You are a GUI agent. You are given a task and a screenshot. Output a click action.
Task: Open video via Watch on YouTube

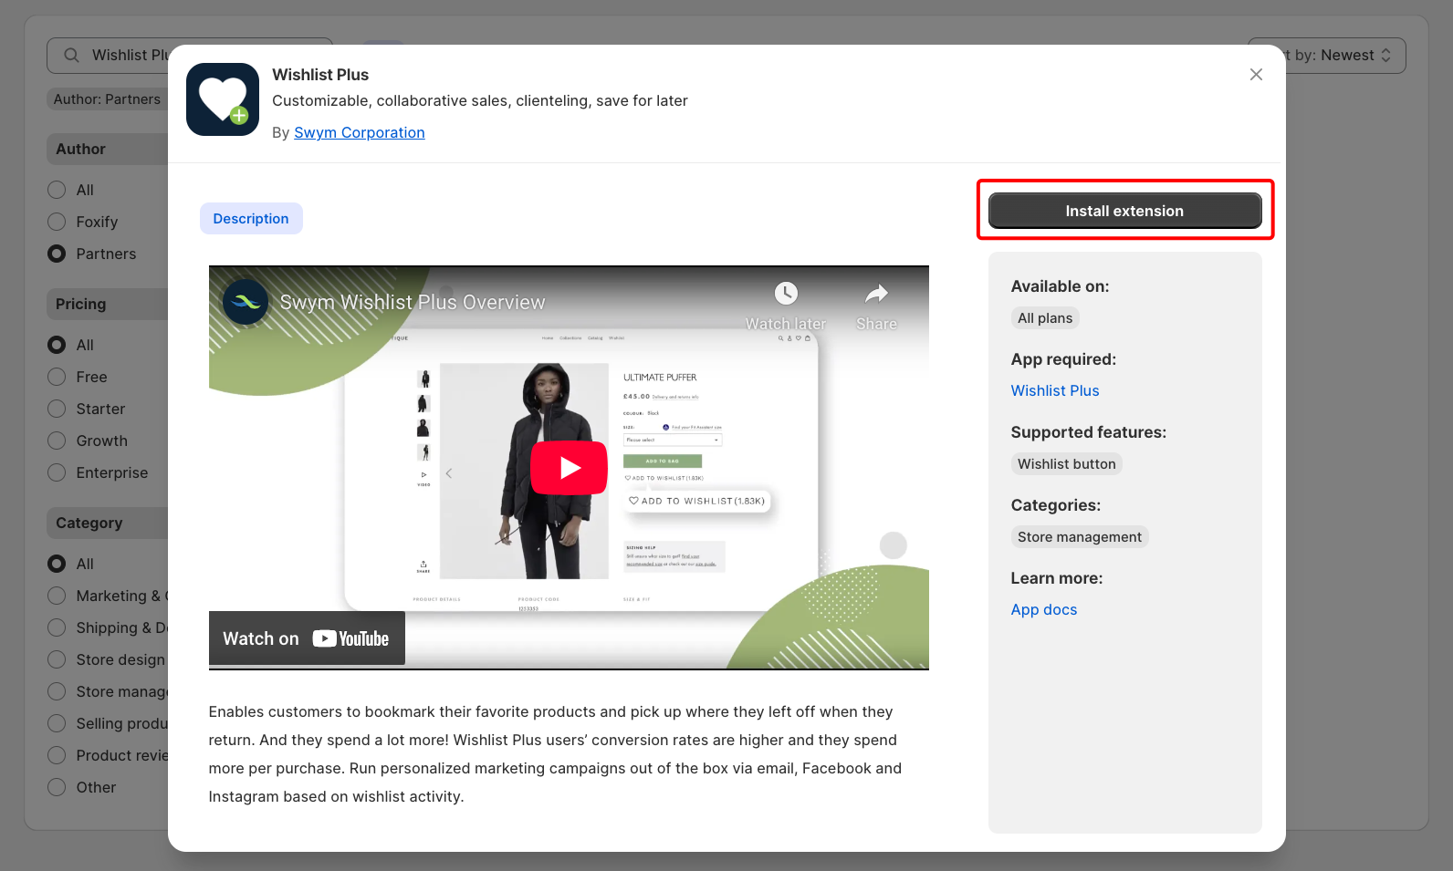(x=307, y=638)
